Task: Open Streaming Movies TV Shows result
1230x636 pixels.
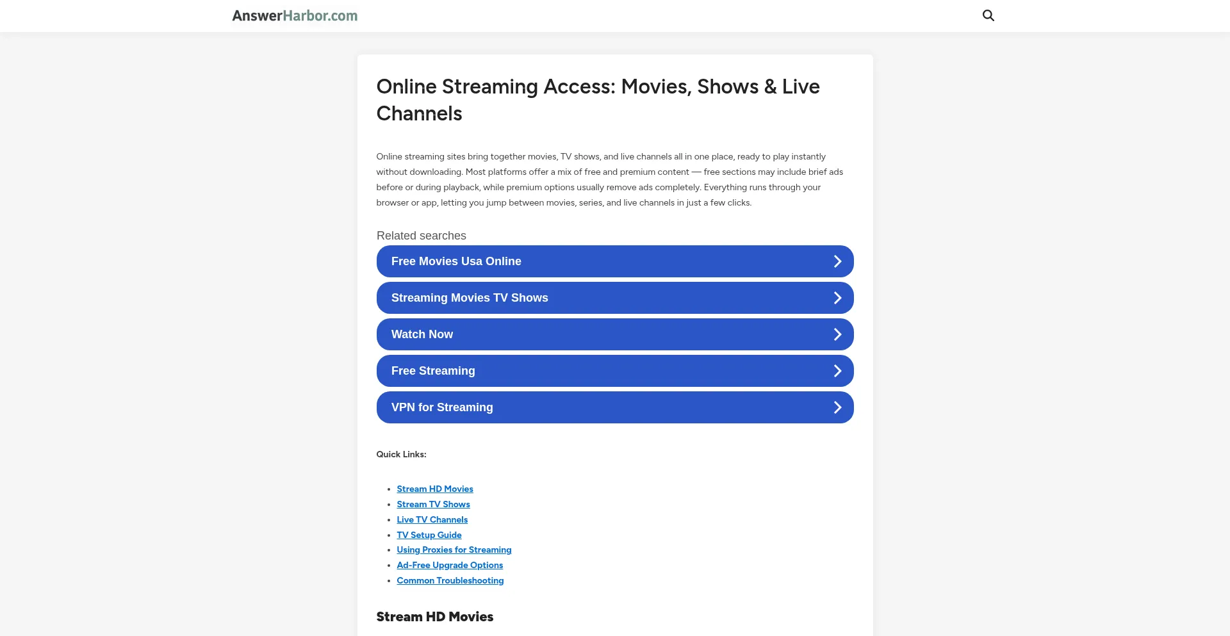Action: coord(470,298)
